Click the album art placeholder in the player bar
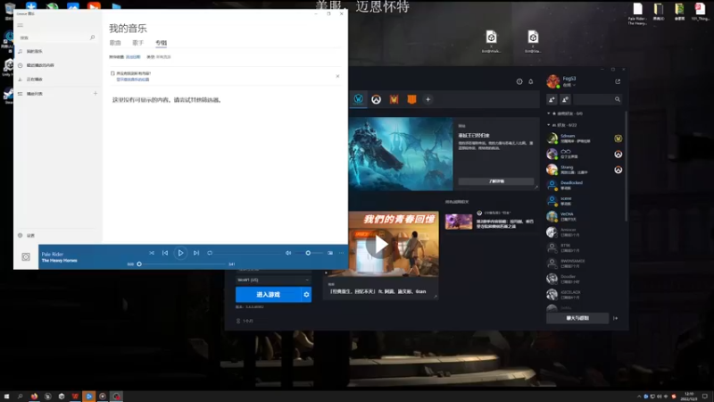714x402 pixels. (x=26, y=257)
